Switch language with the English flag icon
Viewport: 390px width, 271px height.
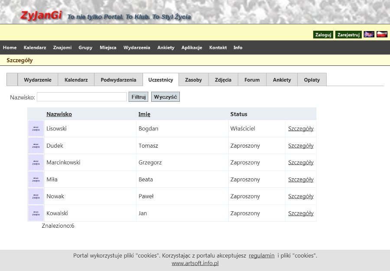click(x=369, y=35)
